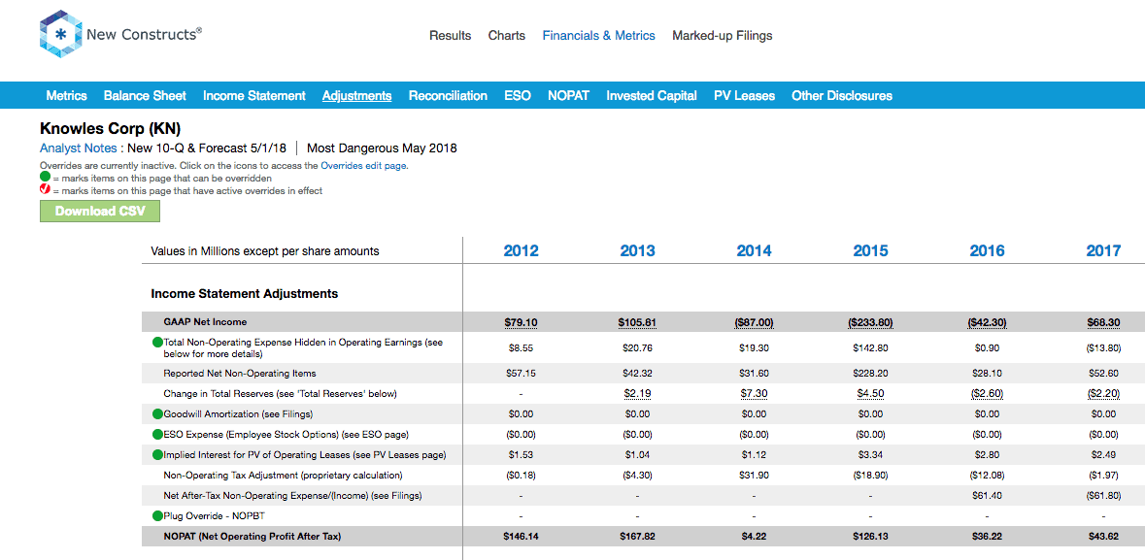Switch to the Income Statement tab
Viewport: 1145px width, 560px height.
(x=254, y=96)
